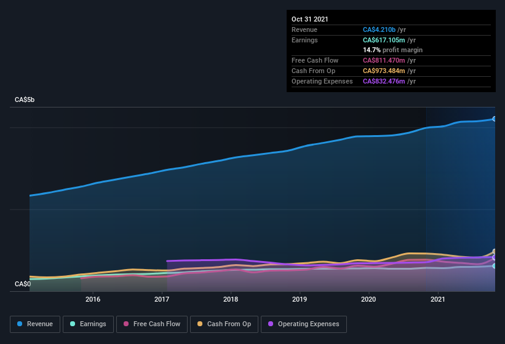505x344 pixels.
Task: Click the orange Cash From Op endpoint marker
Action: (494, 251)
